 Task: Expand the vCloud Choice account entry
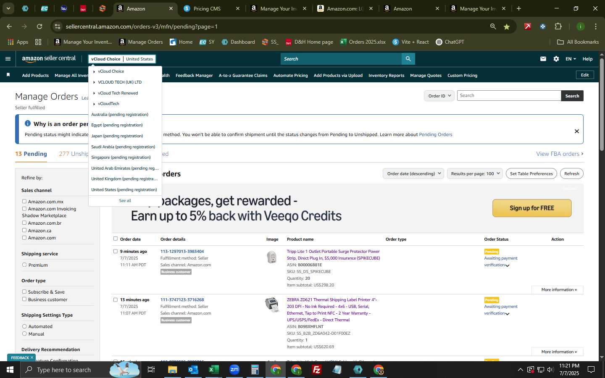[x=94, y=71]
